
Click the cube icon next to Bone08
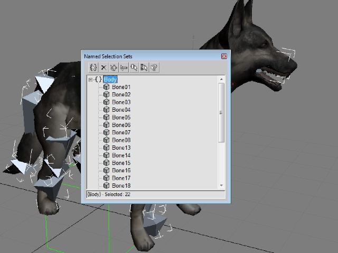tap(106, 140)
